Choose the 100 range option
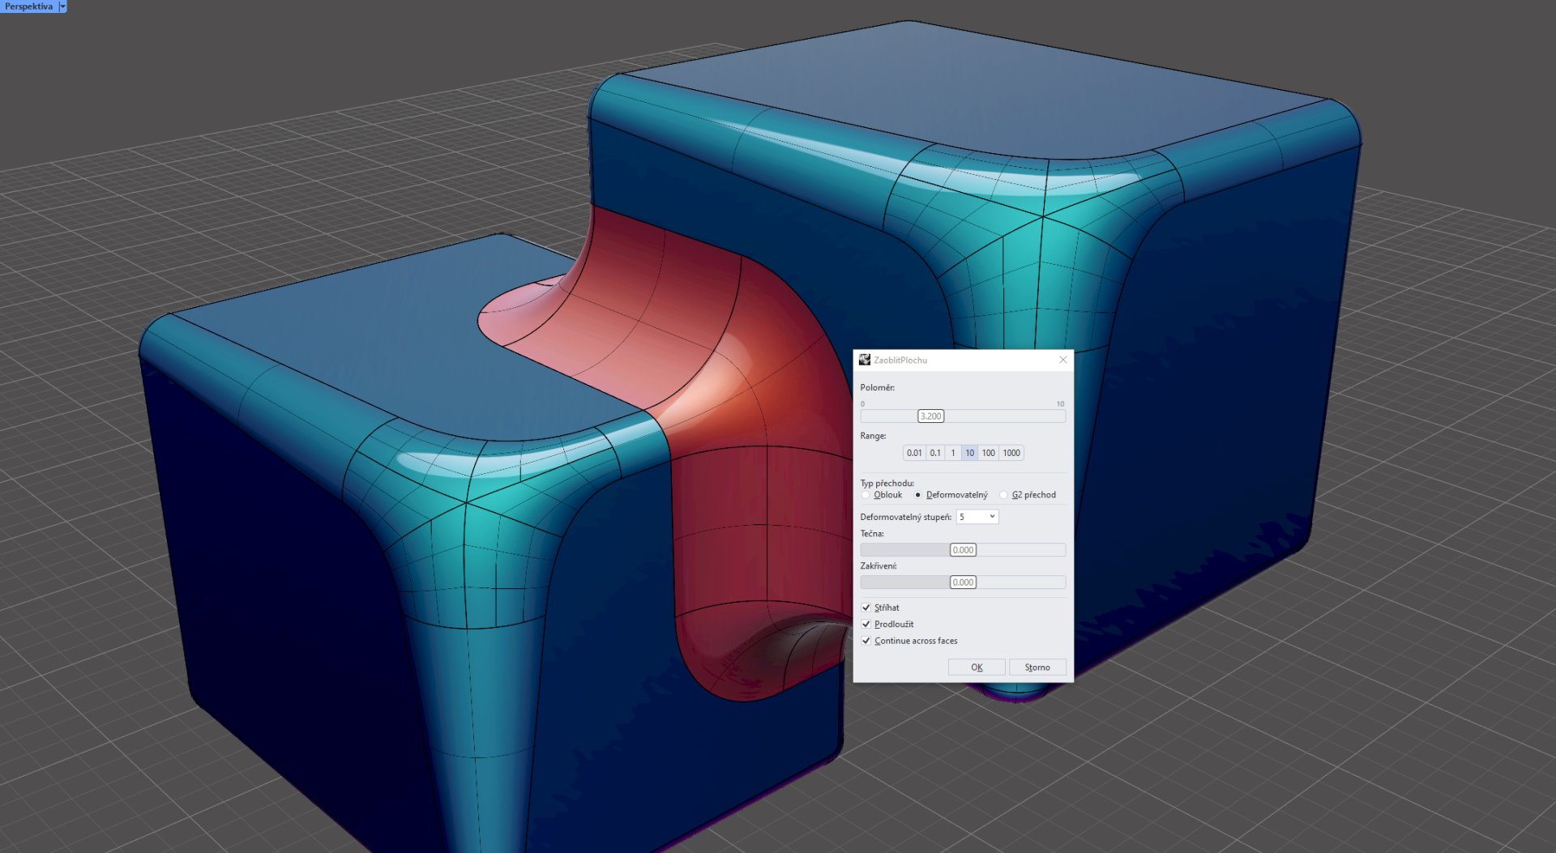Screen dimensions: 1556x853 (x=988, y=453)
